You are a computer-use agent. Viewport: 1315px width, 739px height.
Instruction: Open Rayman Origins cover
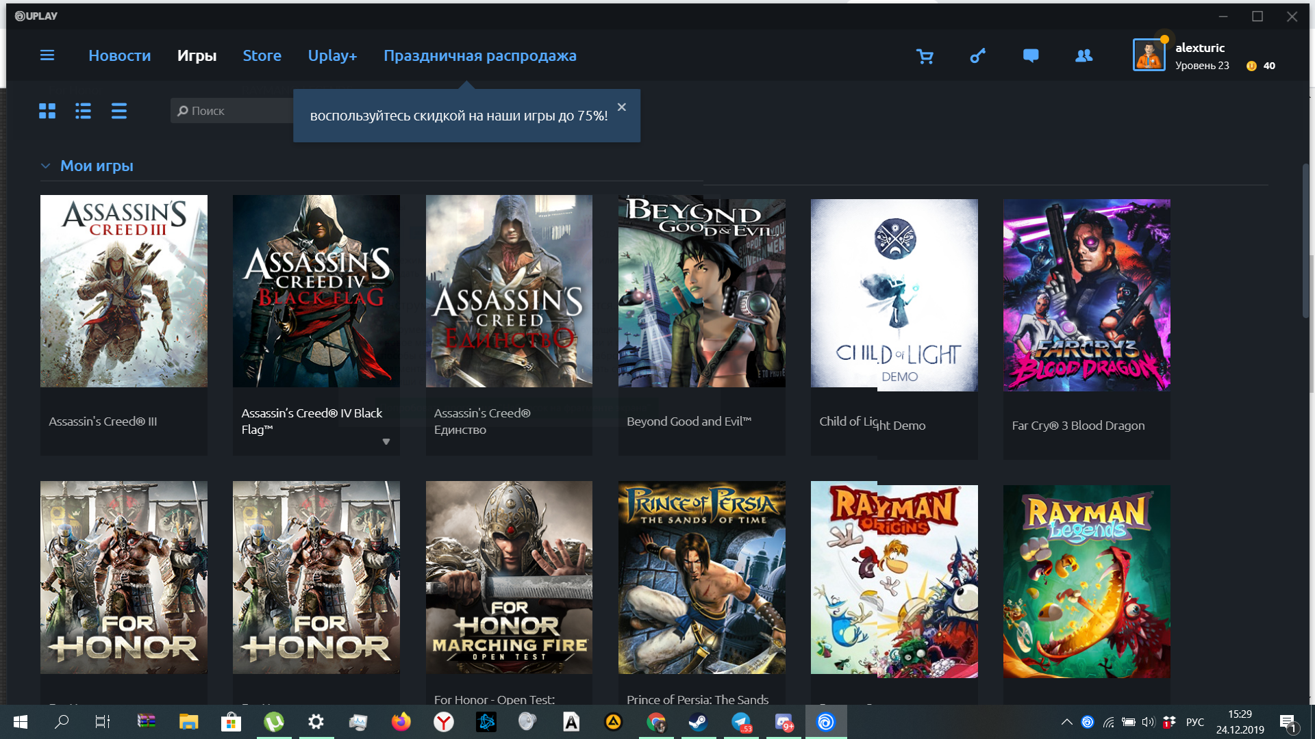point(894,581)
